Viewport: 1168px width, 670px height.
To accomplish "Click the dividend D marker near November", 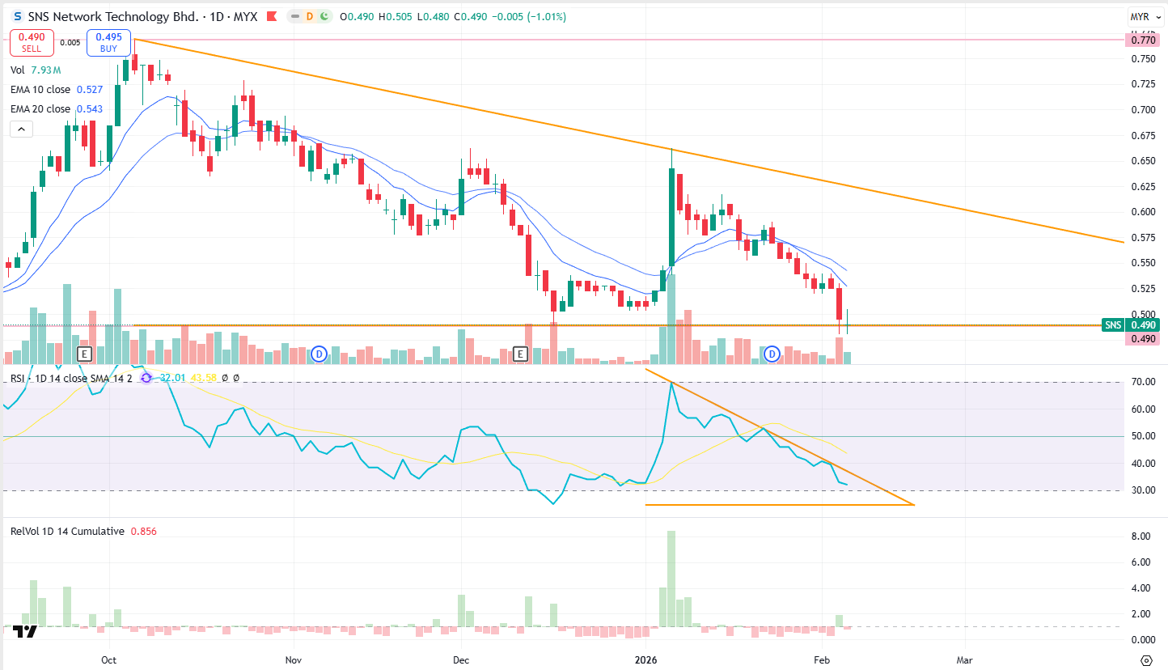I will pos(320,354).
